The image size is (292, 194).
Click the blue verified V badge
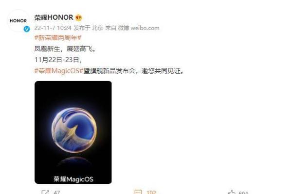(x=27, y=29)
